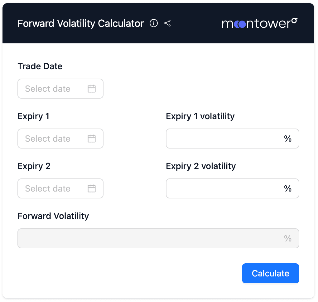
Task: Select the Trade Date label
Action: [40, 66]
